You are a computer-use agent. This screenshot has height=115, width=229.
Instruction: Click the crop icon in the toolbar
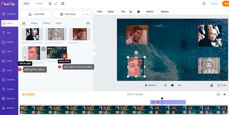click(130, 12)
